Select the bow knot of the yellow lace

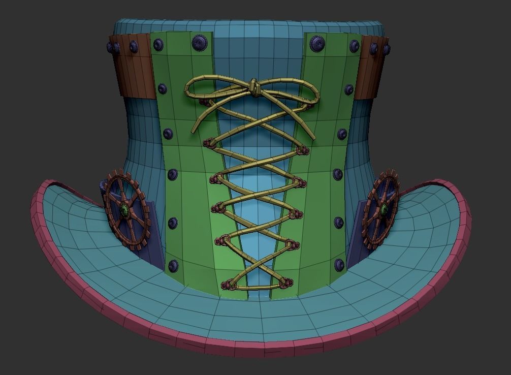coord(254,87)
